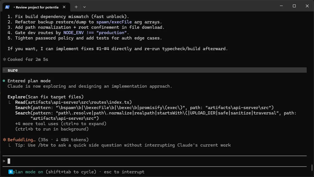The width and height of the screenshot is (314, 177).
Task: Click the 'If you want, I can implement fixes' line
Action: (118, 49)
